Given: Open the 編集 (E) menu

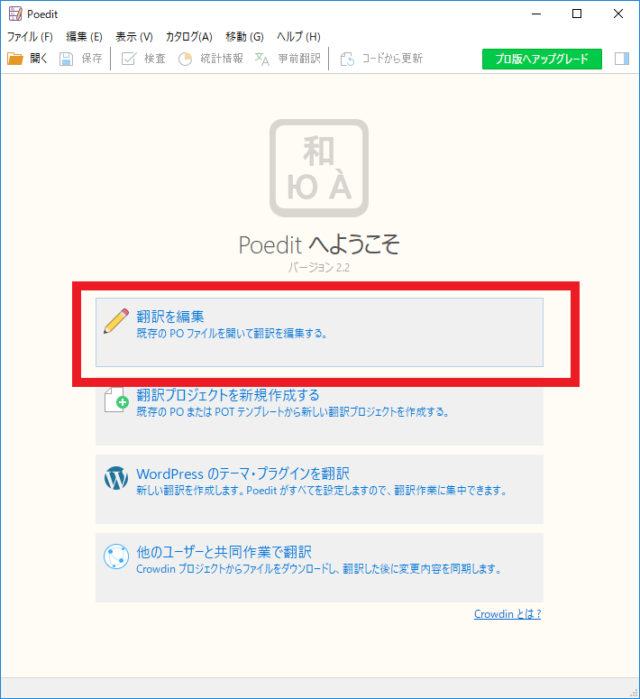Looking at the screenshot, I should point(84,37).
